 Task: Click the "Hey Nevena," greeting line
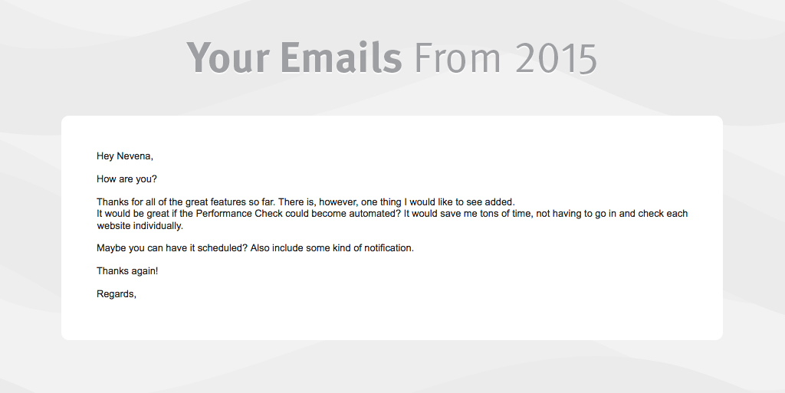pyautogui.click(x=125, y=156)
